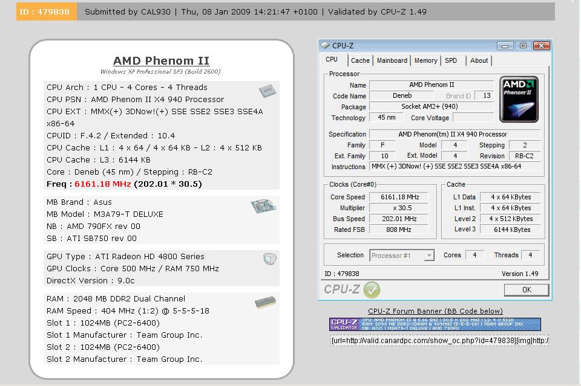Click the SB : ATI SB750 rev 00 line
This screenshot has width=581, height=386.
pos(91,239)
